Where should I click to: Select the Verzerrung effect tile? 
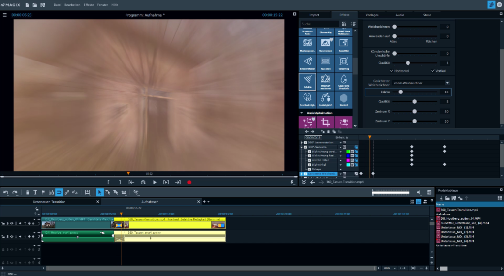(x=344, y=63)
